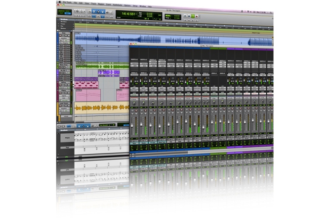Open the Window menu

[143, 6]
